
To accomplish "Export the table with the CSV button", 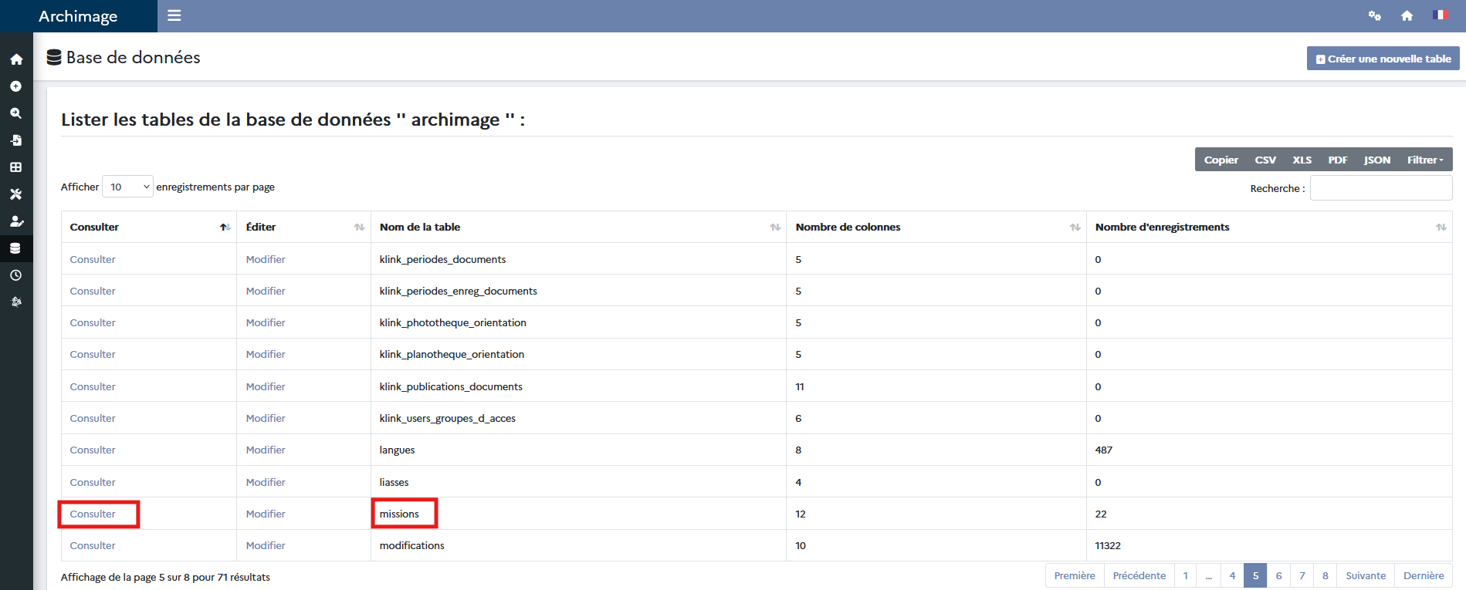I will pyautogui.click(x=1265, y=160).
